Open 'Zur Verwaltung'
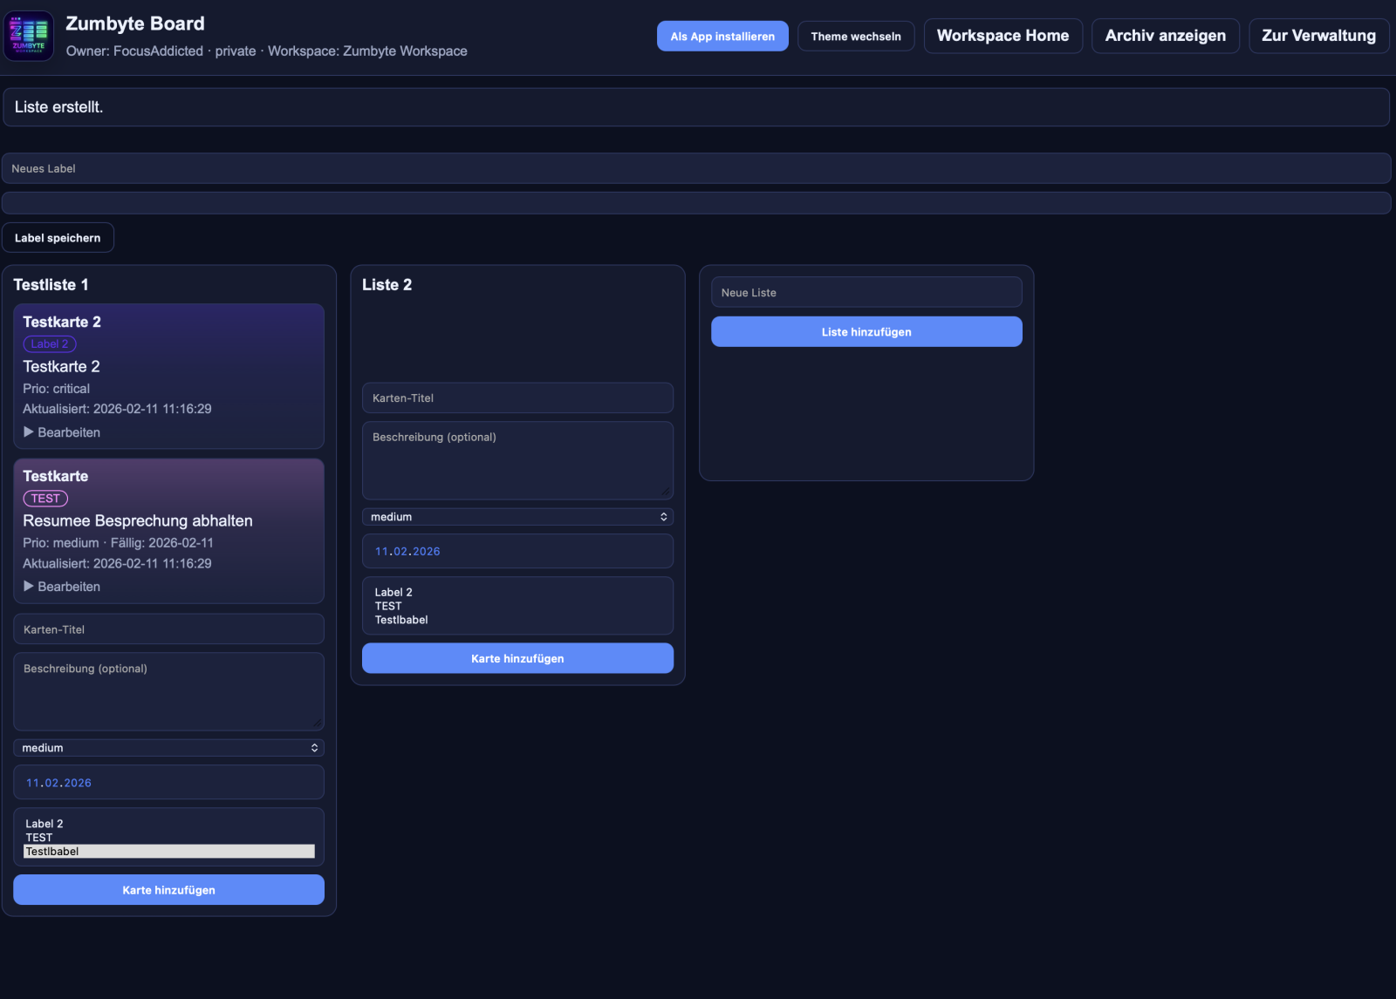The image size is (1396, 999). click(x=1318, y=36)
